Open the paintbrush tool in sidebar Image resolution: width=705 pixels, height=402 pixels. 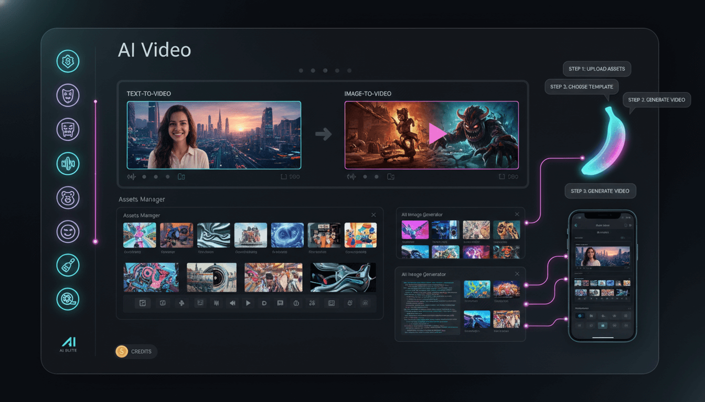68,265
